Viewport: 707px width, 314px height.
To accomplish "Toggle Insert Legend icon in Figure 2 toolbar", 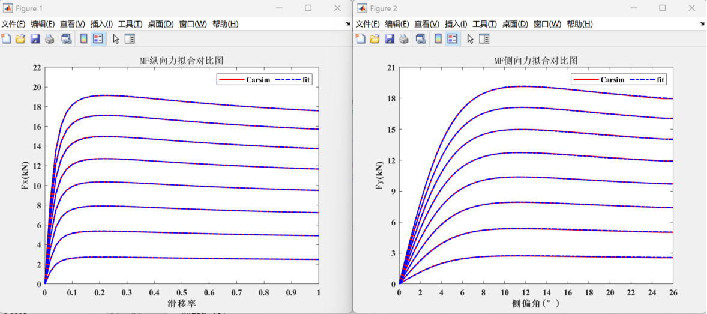I will click(453, 39).
